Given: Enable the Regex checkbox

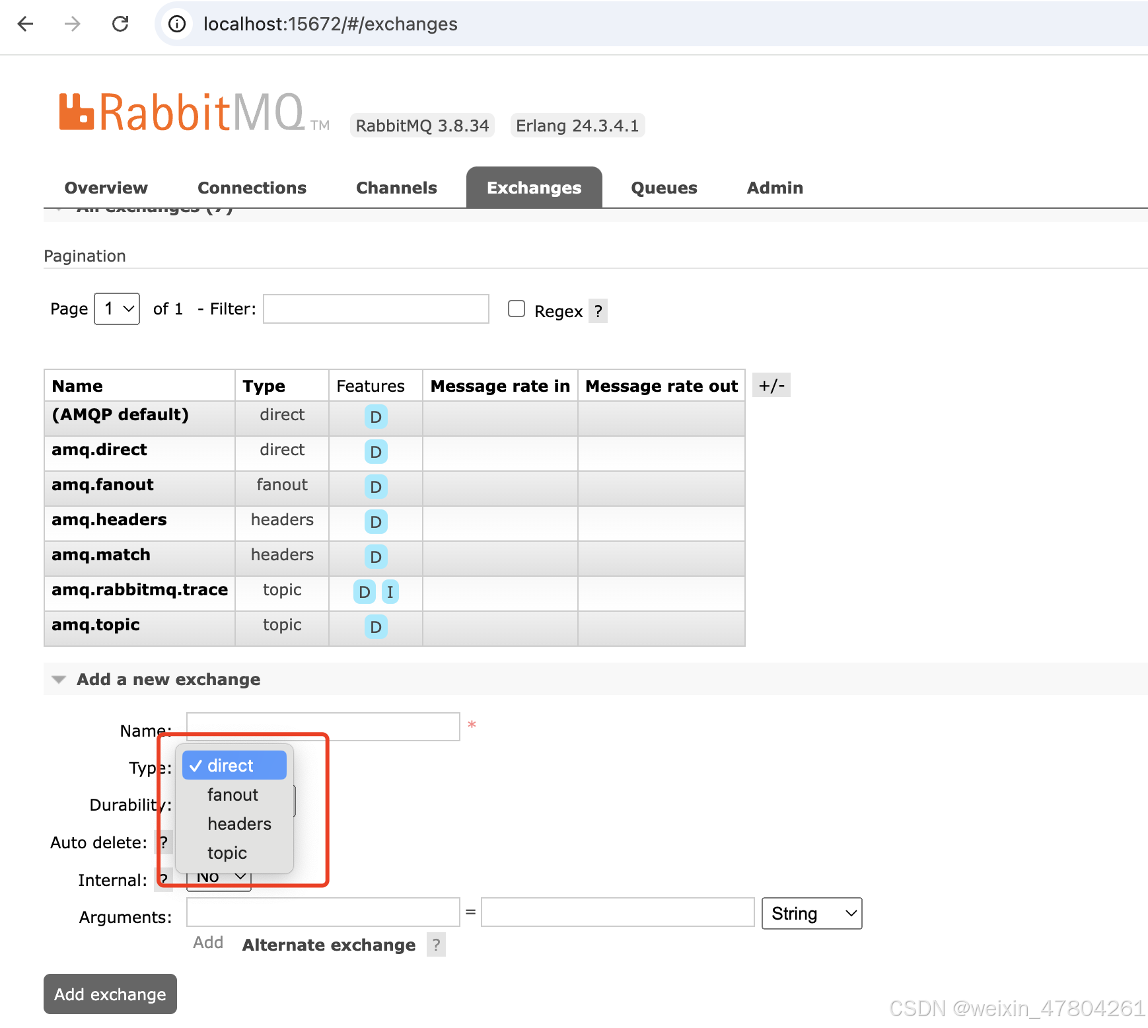Looking at the screenshot, I should [517, 309].
